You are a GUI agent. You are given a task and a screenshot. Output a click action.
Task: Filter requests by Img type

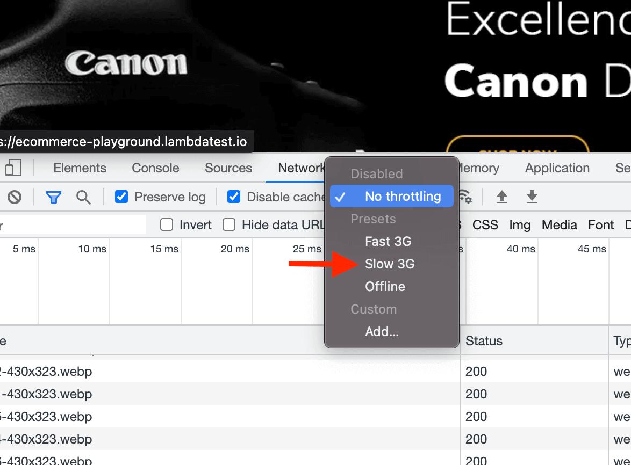click(520, 224)
